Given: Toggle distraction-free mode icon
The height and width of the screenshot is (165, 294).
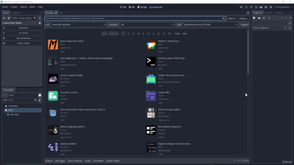Looking at the screenshot, I should [x=248, y=13].
